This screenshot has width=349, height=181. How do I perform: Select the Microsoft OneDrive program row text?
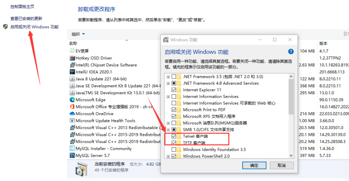pyautogui.click(x=95, y=114)
